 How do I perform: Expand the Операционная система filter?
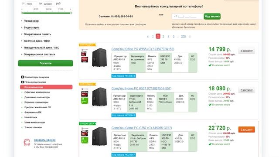pos(39,54)
